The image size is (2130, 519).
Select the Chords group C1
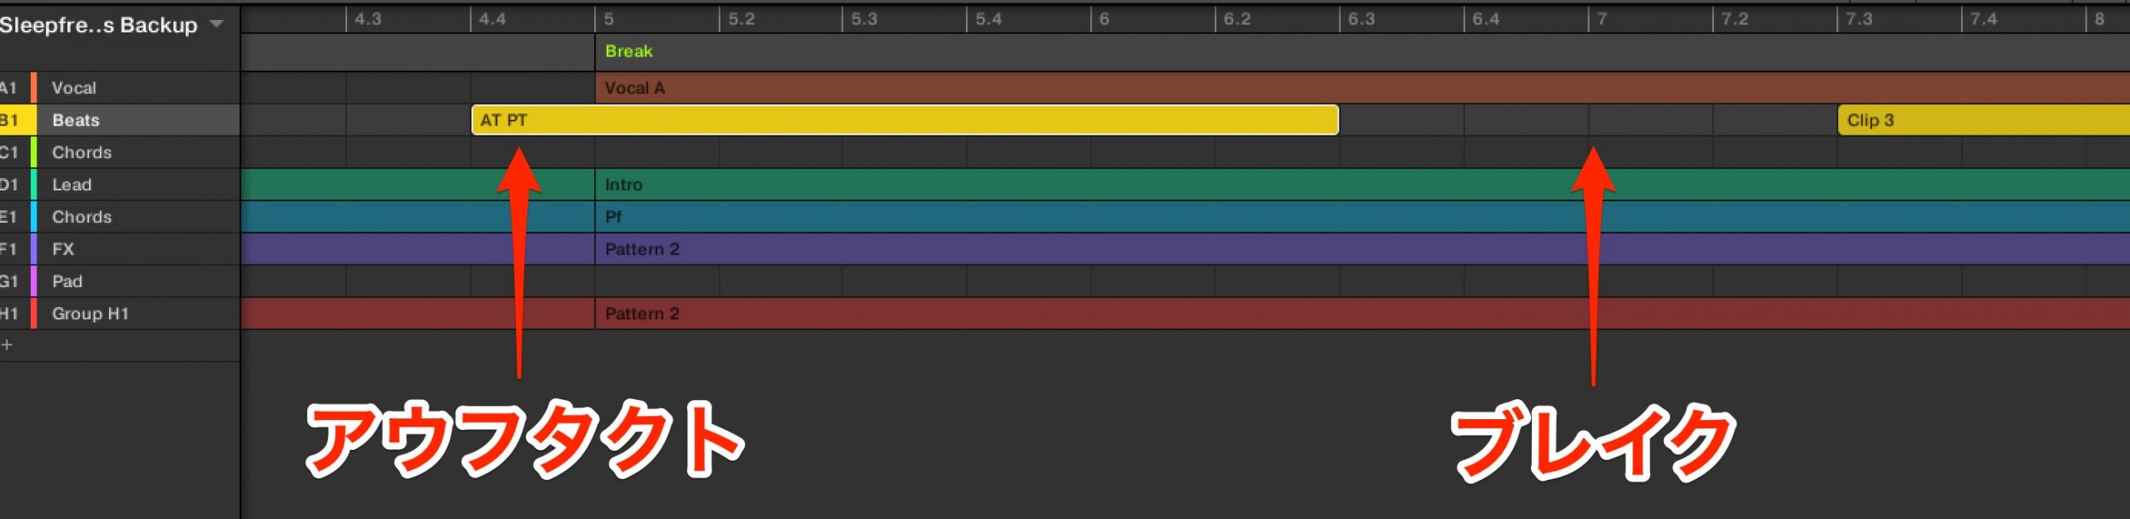point(120,152)
